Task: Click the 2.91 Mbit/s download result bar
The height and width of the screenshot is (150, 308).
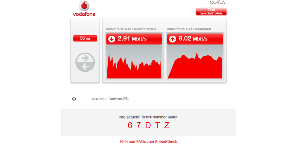Action: (x=134, y=39)
